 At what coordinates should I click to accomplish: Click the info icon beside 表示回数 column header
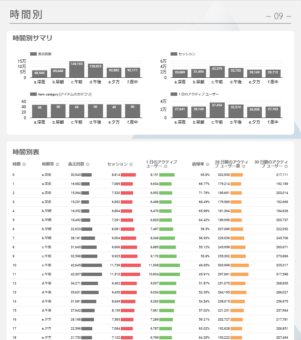point(88,164)
